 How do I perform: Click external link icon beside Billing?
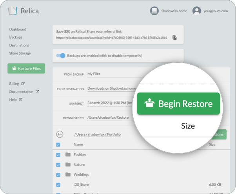(23, 83)
